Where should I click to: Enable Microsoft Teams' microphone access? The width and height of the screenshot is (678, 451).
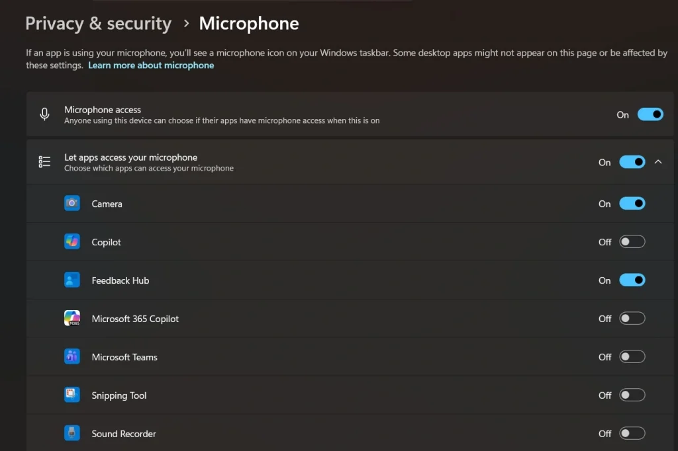click(632, 356)
